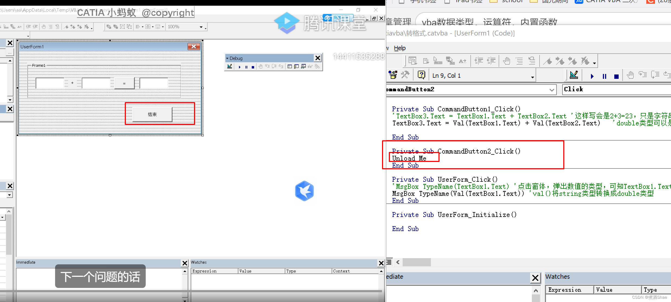The image size is (671, 302).
Task: Click Reset (stop) in the Debug floating toolbar
Action: pos(253,67)
